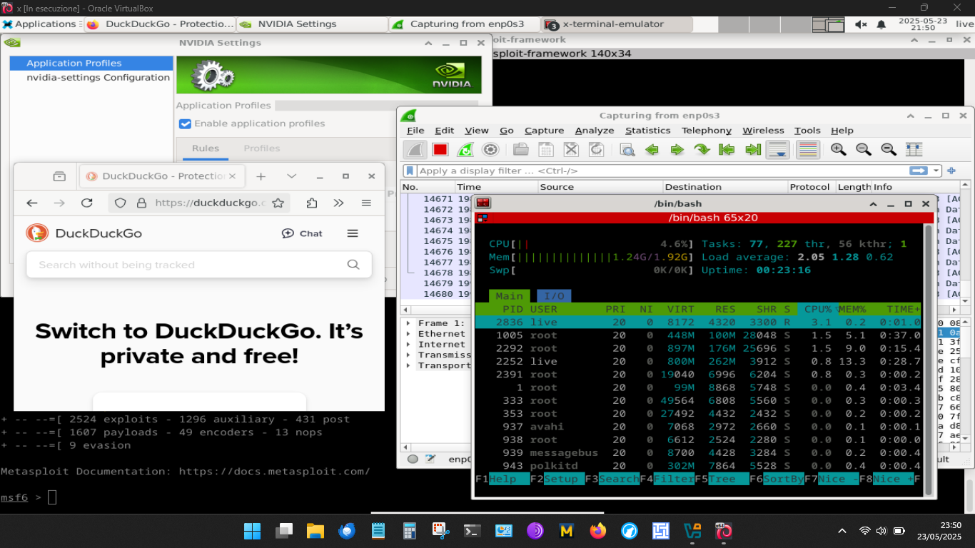Click the shield tracking protection icon

(x=120, y=203)
